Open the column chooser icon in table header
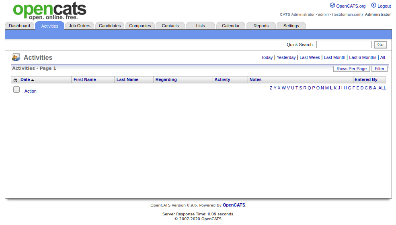The width and height of the screenshot is (396, 225). tap(15, 80)
